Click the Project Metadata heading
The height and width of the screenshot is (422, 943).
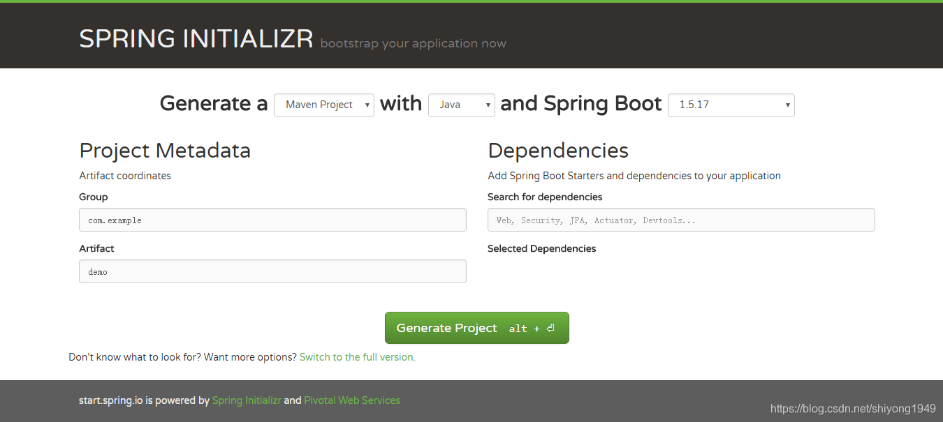click(x=165, y=151)
